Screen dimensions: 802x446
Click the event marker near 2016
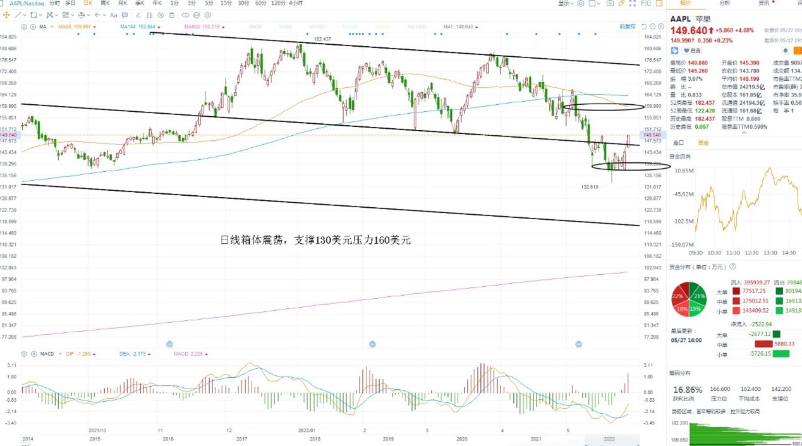pyautogui.click(x=169, y=344)
